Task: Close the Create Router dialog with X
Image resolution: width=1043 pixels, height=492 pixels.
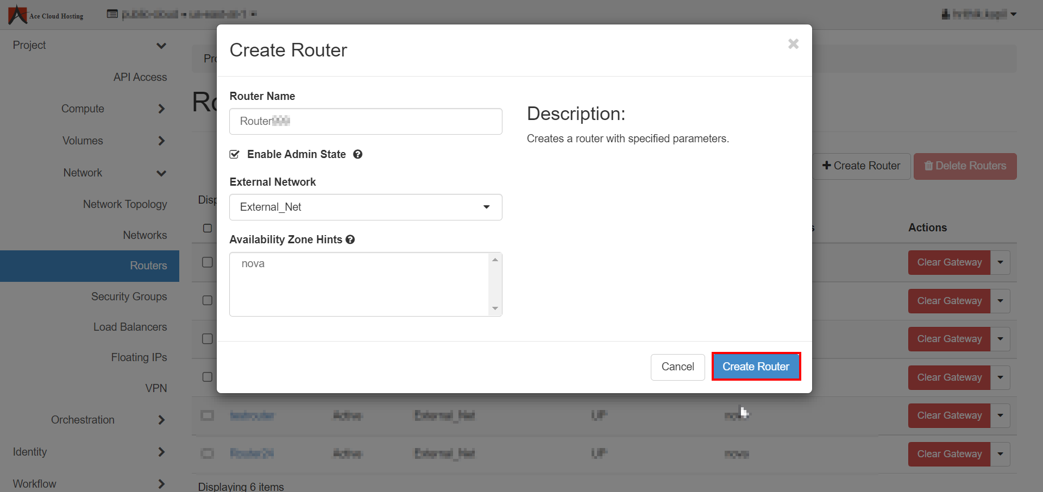Action: click(x=793, y=44)
